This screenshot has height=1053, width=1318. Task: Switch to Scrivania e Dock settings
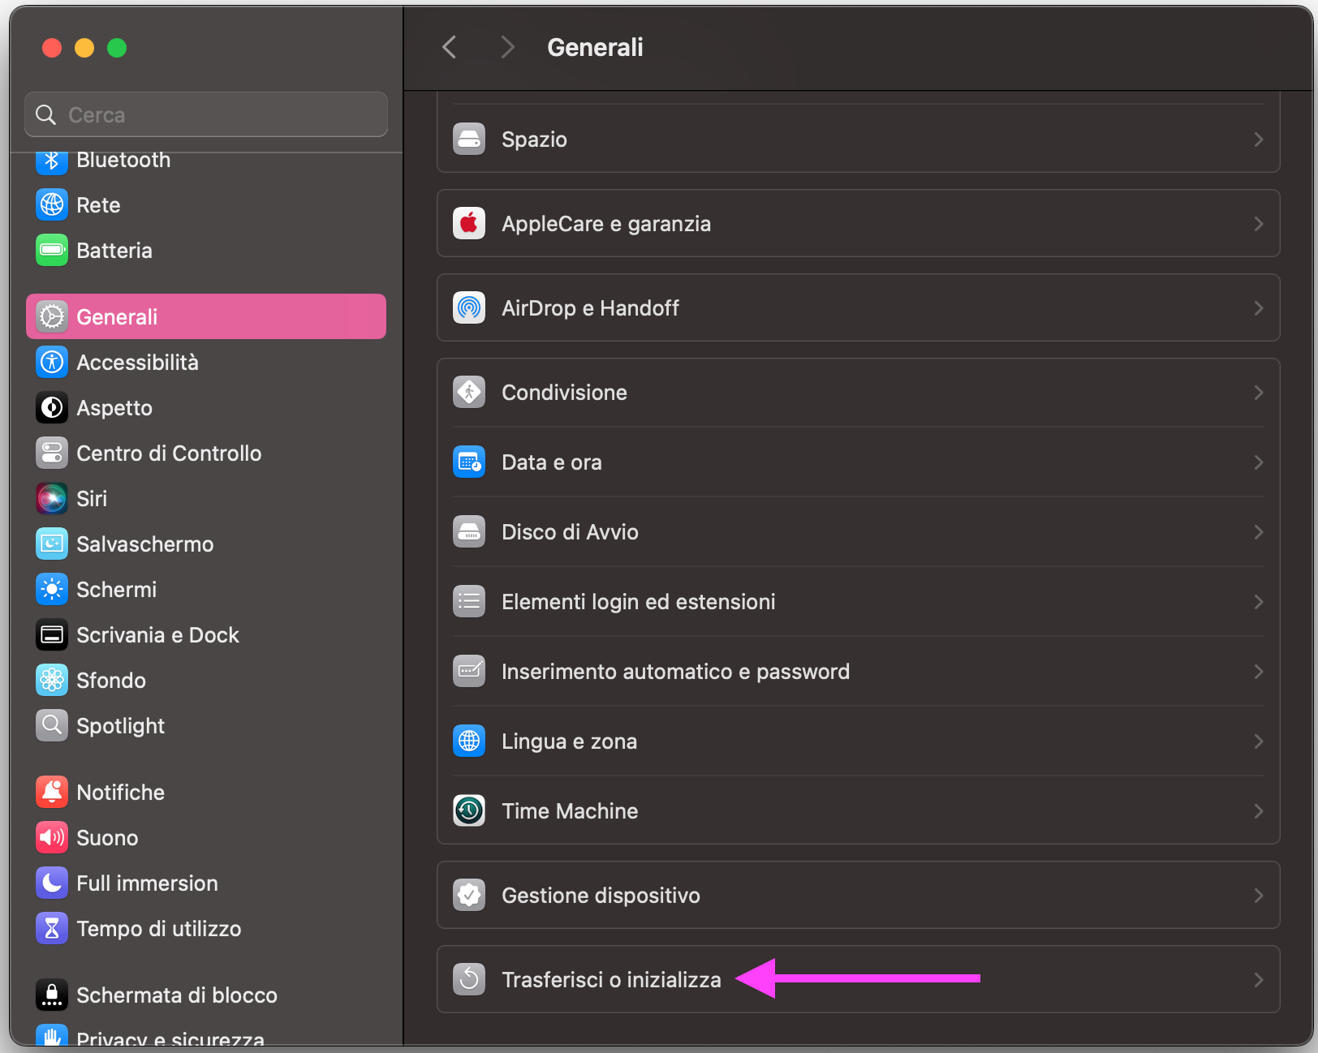[x=157, y=634]
